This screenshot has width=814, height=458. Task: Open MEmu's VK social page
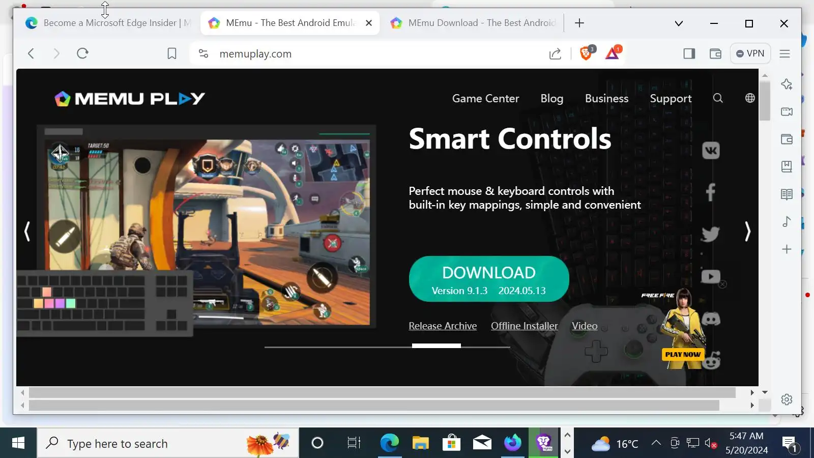711,151
